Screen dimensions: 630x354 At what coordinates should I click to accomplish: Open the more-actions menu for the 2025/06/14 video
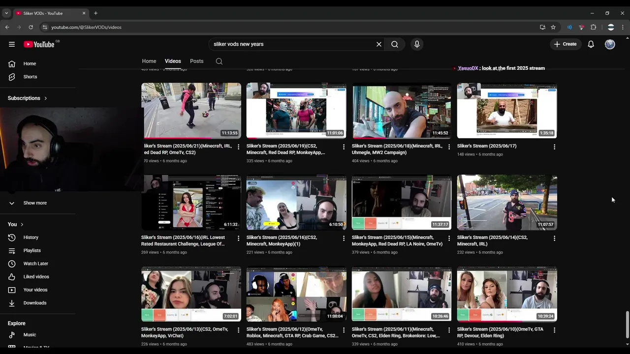point(554,238)
